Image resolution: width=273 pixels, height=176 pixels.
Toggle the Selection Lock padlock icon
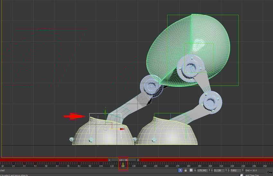186,170
